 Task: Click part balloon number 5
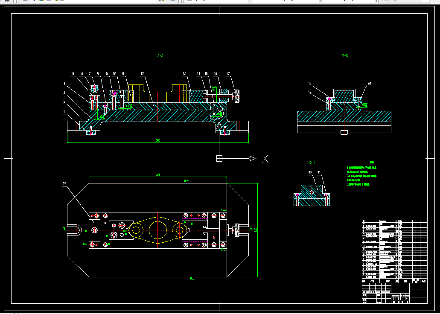[x=73, y=74]
